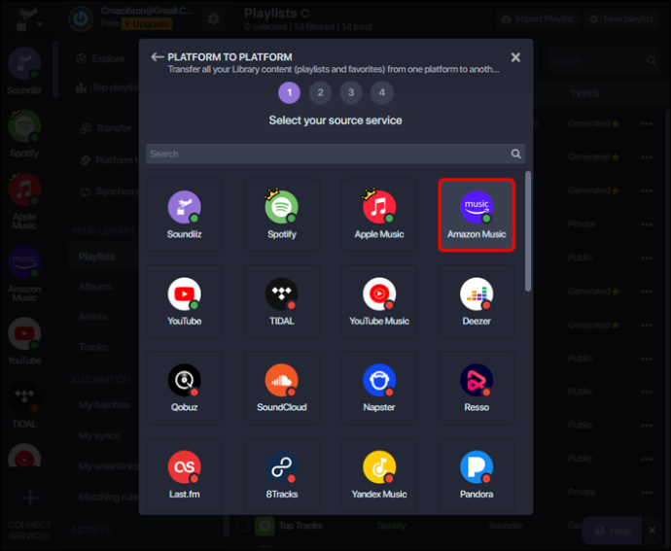Select Soundiiz as the source service
Screen dimensions: 671x551
pos(185,215)
